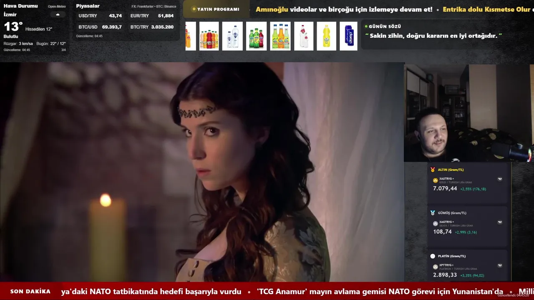Image resolution: width=534 pixels, height=300 pixels.
Task: Click the FX: Frankfurter • BTC: Binance source text
Action: tap(154, 7)
